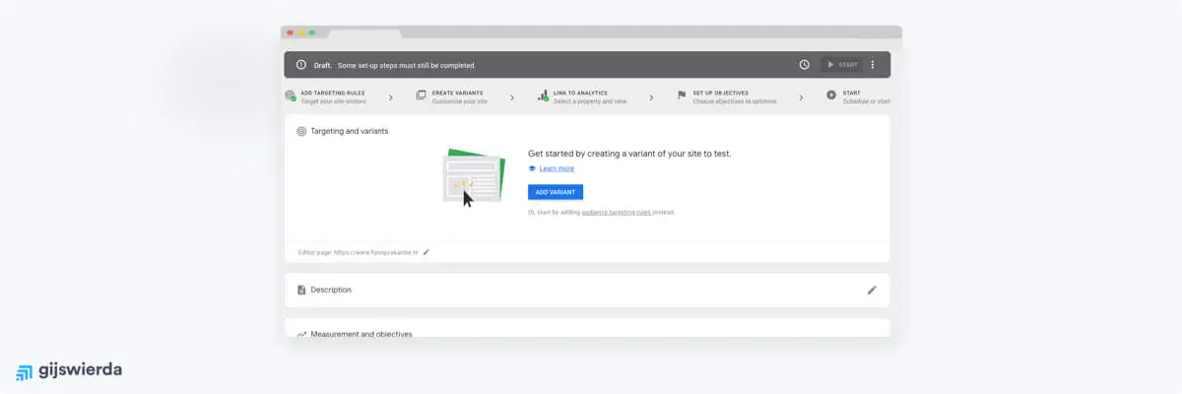Click the ADD VARIANT button

click(556, 192)
